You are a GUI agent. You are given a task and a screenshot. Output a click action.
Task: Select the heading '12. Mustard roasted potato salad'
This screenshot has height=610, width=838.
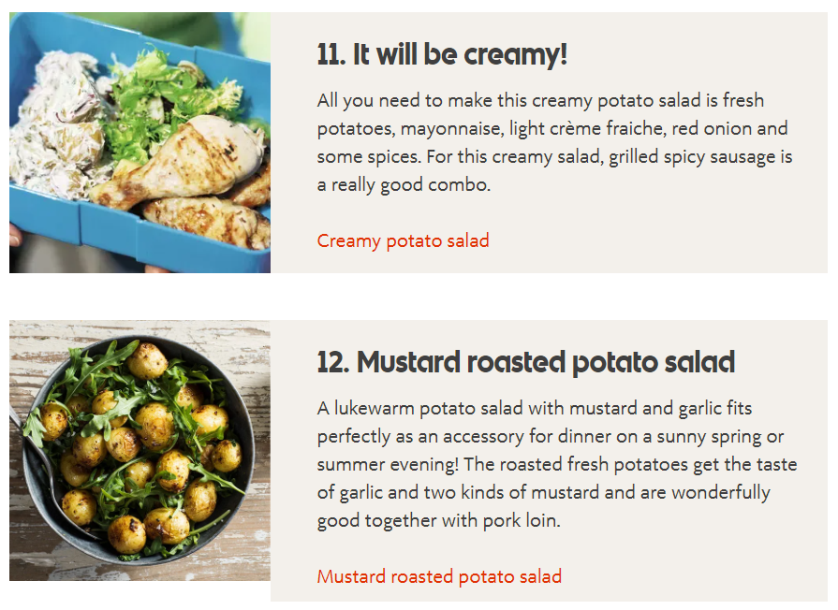click(x=526, y=362)
